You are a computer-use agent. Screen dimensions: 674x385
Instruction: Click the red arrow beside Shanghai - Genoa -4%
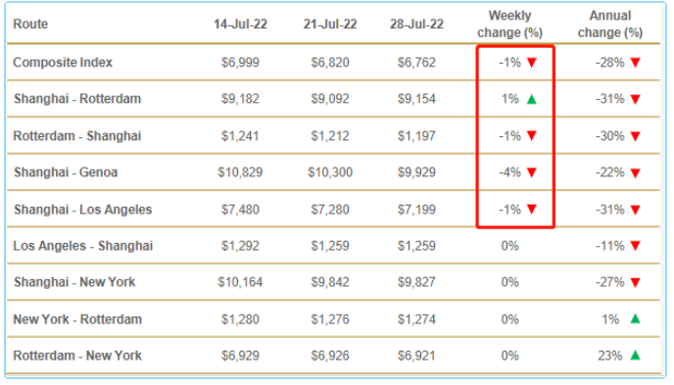click(532, 172)
